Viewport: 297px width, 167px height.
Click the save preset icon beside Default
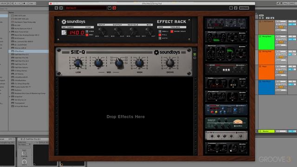pos(110,8)
